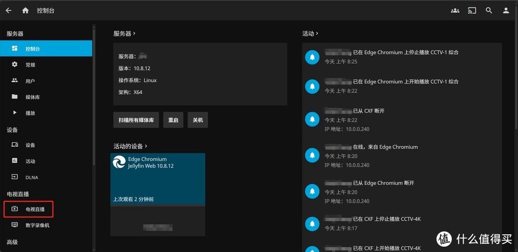This screenshot has height=252, width=518.
Task: Click bell icon for 停止播放 CCTV-4K entry
Action: 312,224
